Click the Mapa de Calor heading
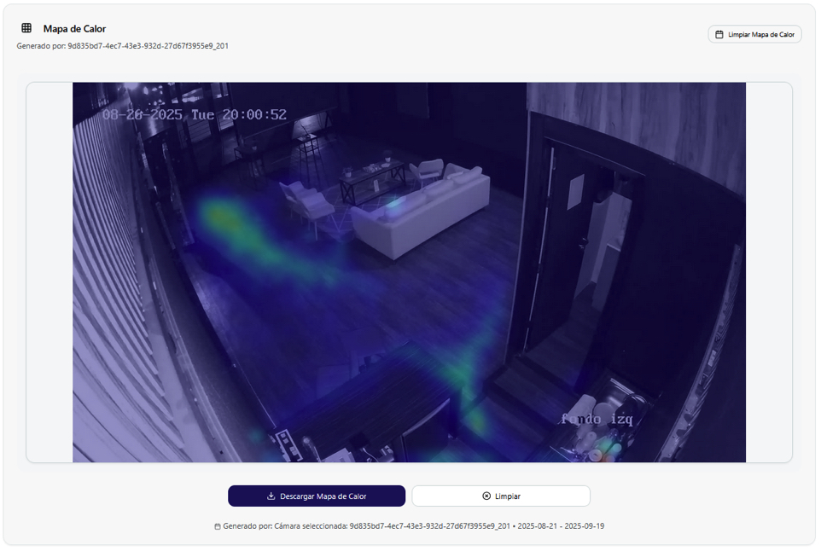 (74, 29)
